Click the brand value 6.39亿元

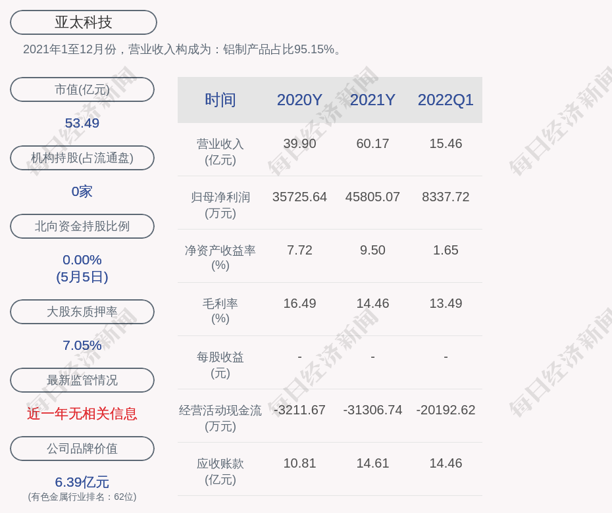tap(82, 482)
